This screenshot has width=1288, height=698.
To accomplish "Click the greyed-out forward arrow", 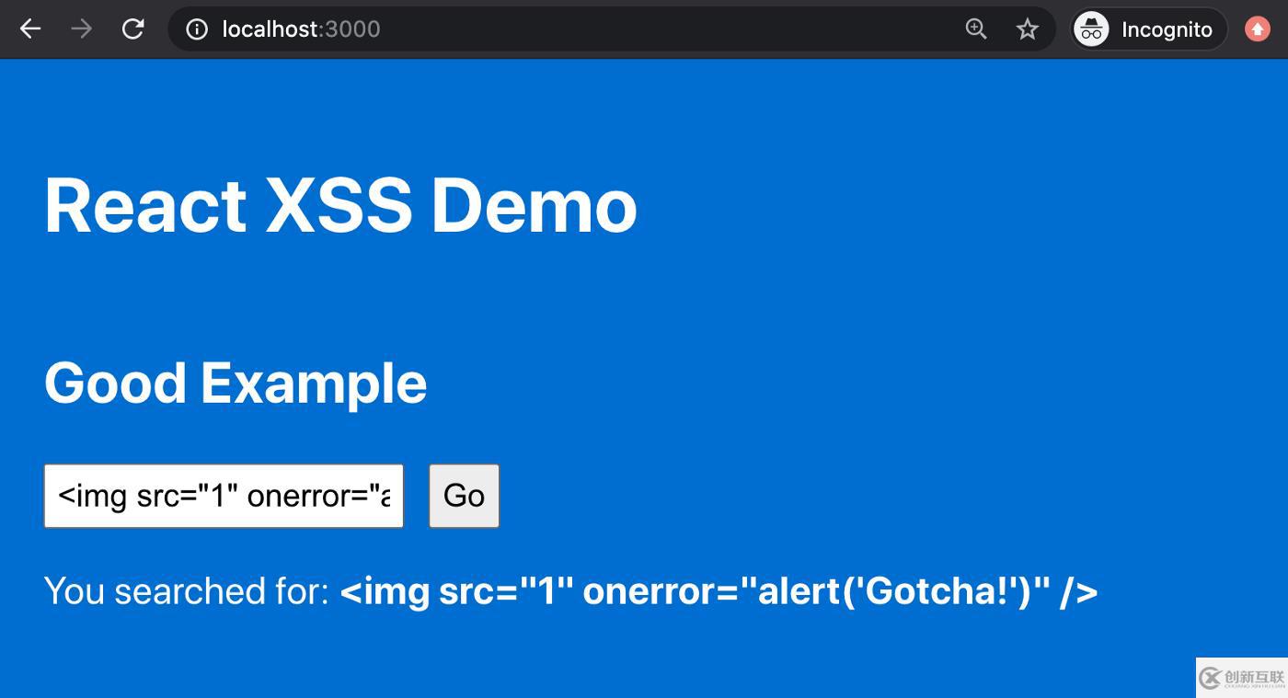I will click(x=82, y=29).
